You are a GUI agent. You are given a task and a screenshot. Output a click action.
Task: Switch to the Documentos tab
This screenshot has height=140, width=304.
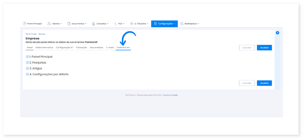pyautogui.click(x=97, y=47)
